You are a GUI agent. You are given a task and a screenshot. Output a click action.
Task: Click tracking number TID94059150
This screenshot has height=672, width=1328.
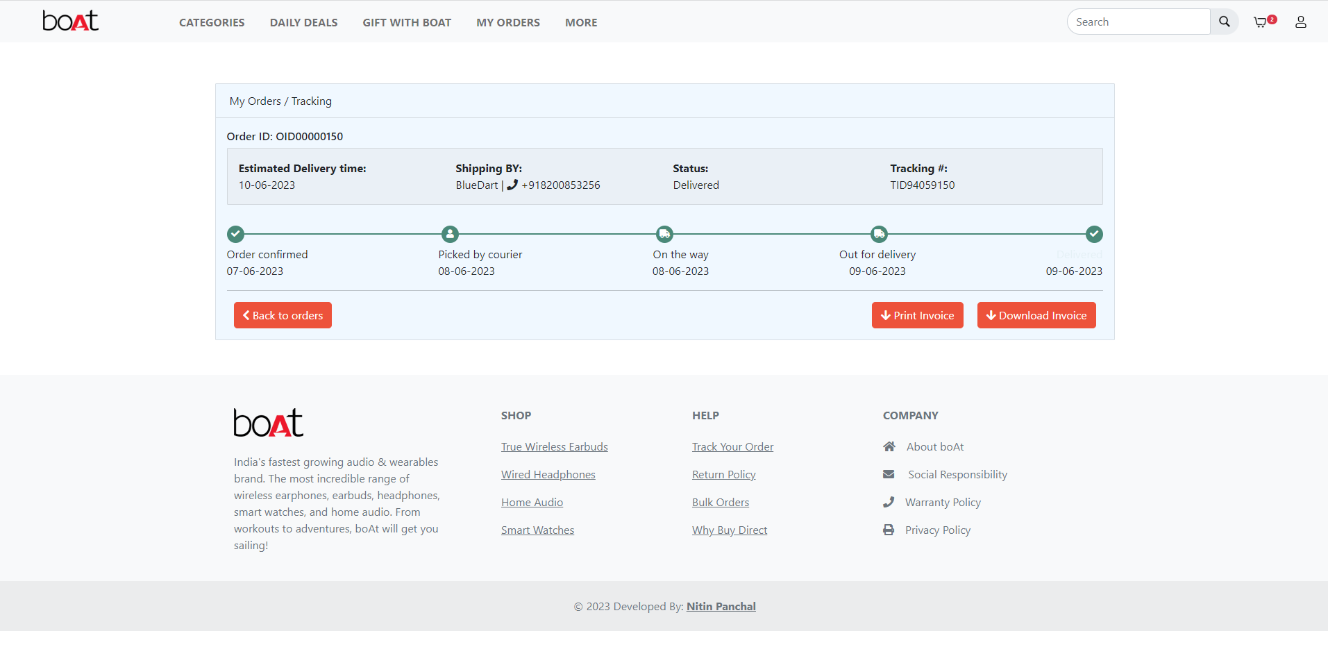point(923,185)
